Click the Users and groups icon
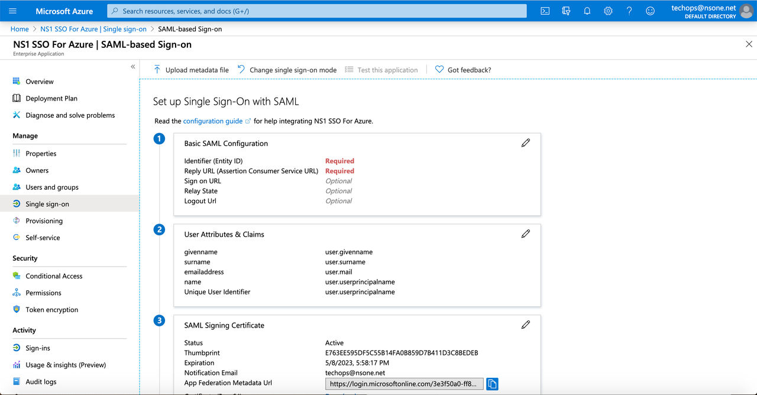Image resolution: width=757 pixels, height=395 pixels. pyautogui.click(x=17, y=187)
